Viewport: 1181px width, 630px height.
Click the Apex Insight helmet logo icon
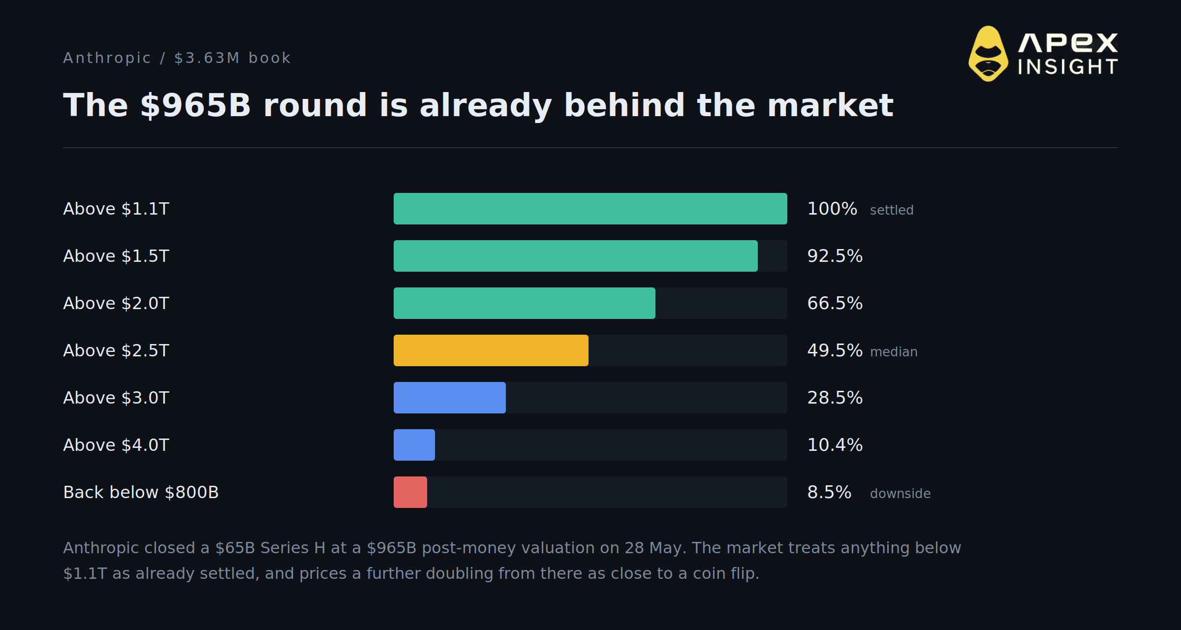[x=988, y=54]
